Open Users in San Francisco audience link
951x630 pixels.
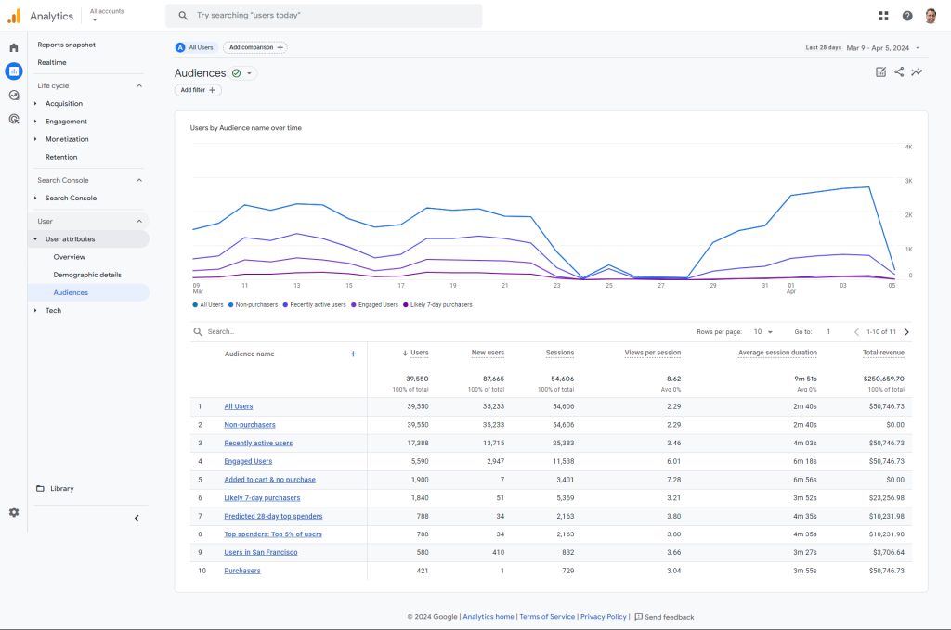(x=261, y=552)
